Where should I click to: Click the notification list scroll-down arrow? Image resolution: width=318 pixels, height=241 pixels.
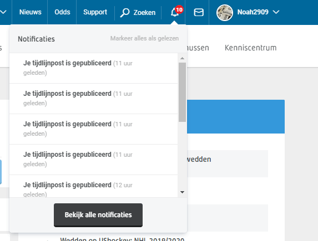(182, 192)
